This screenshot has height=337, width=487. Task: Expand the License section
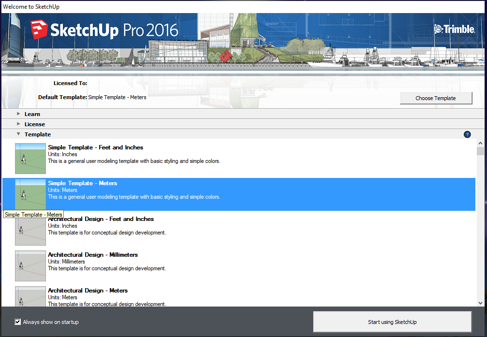click(19, 124)
